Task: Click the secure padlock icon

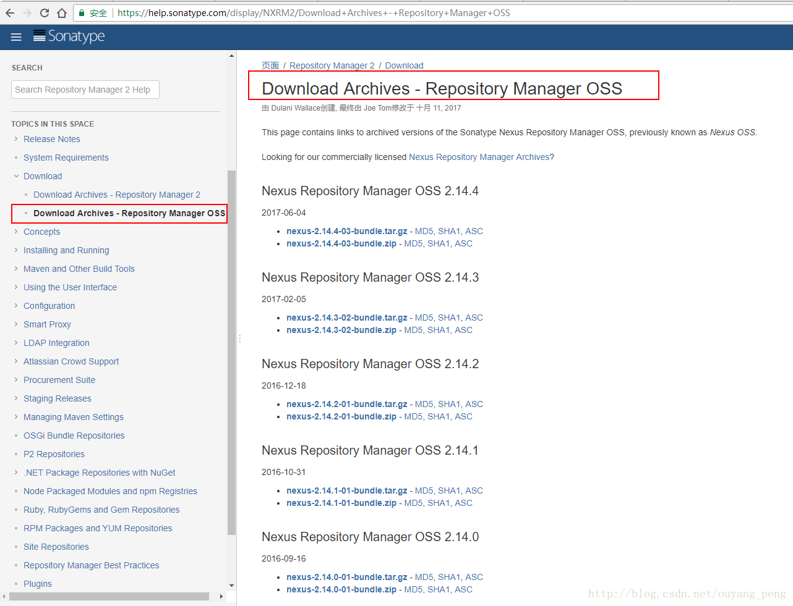Action: coord(82,13)
